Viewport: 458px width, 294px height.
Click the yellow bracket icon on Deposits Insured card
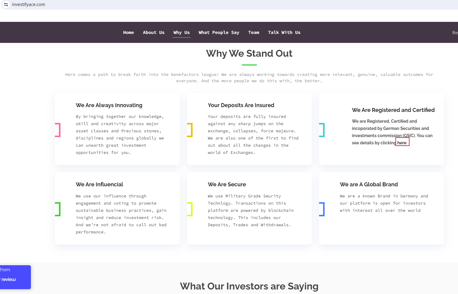click(190, 130)
